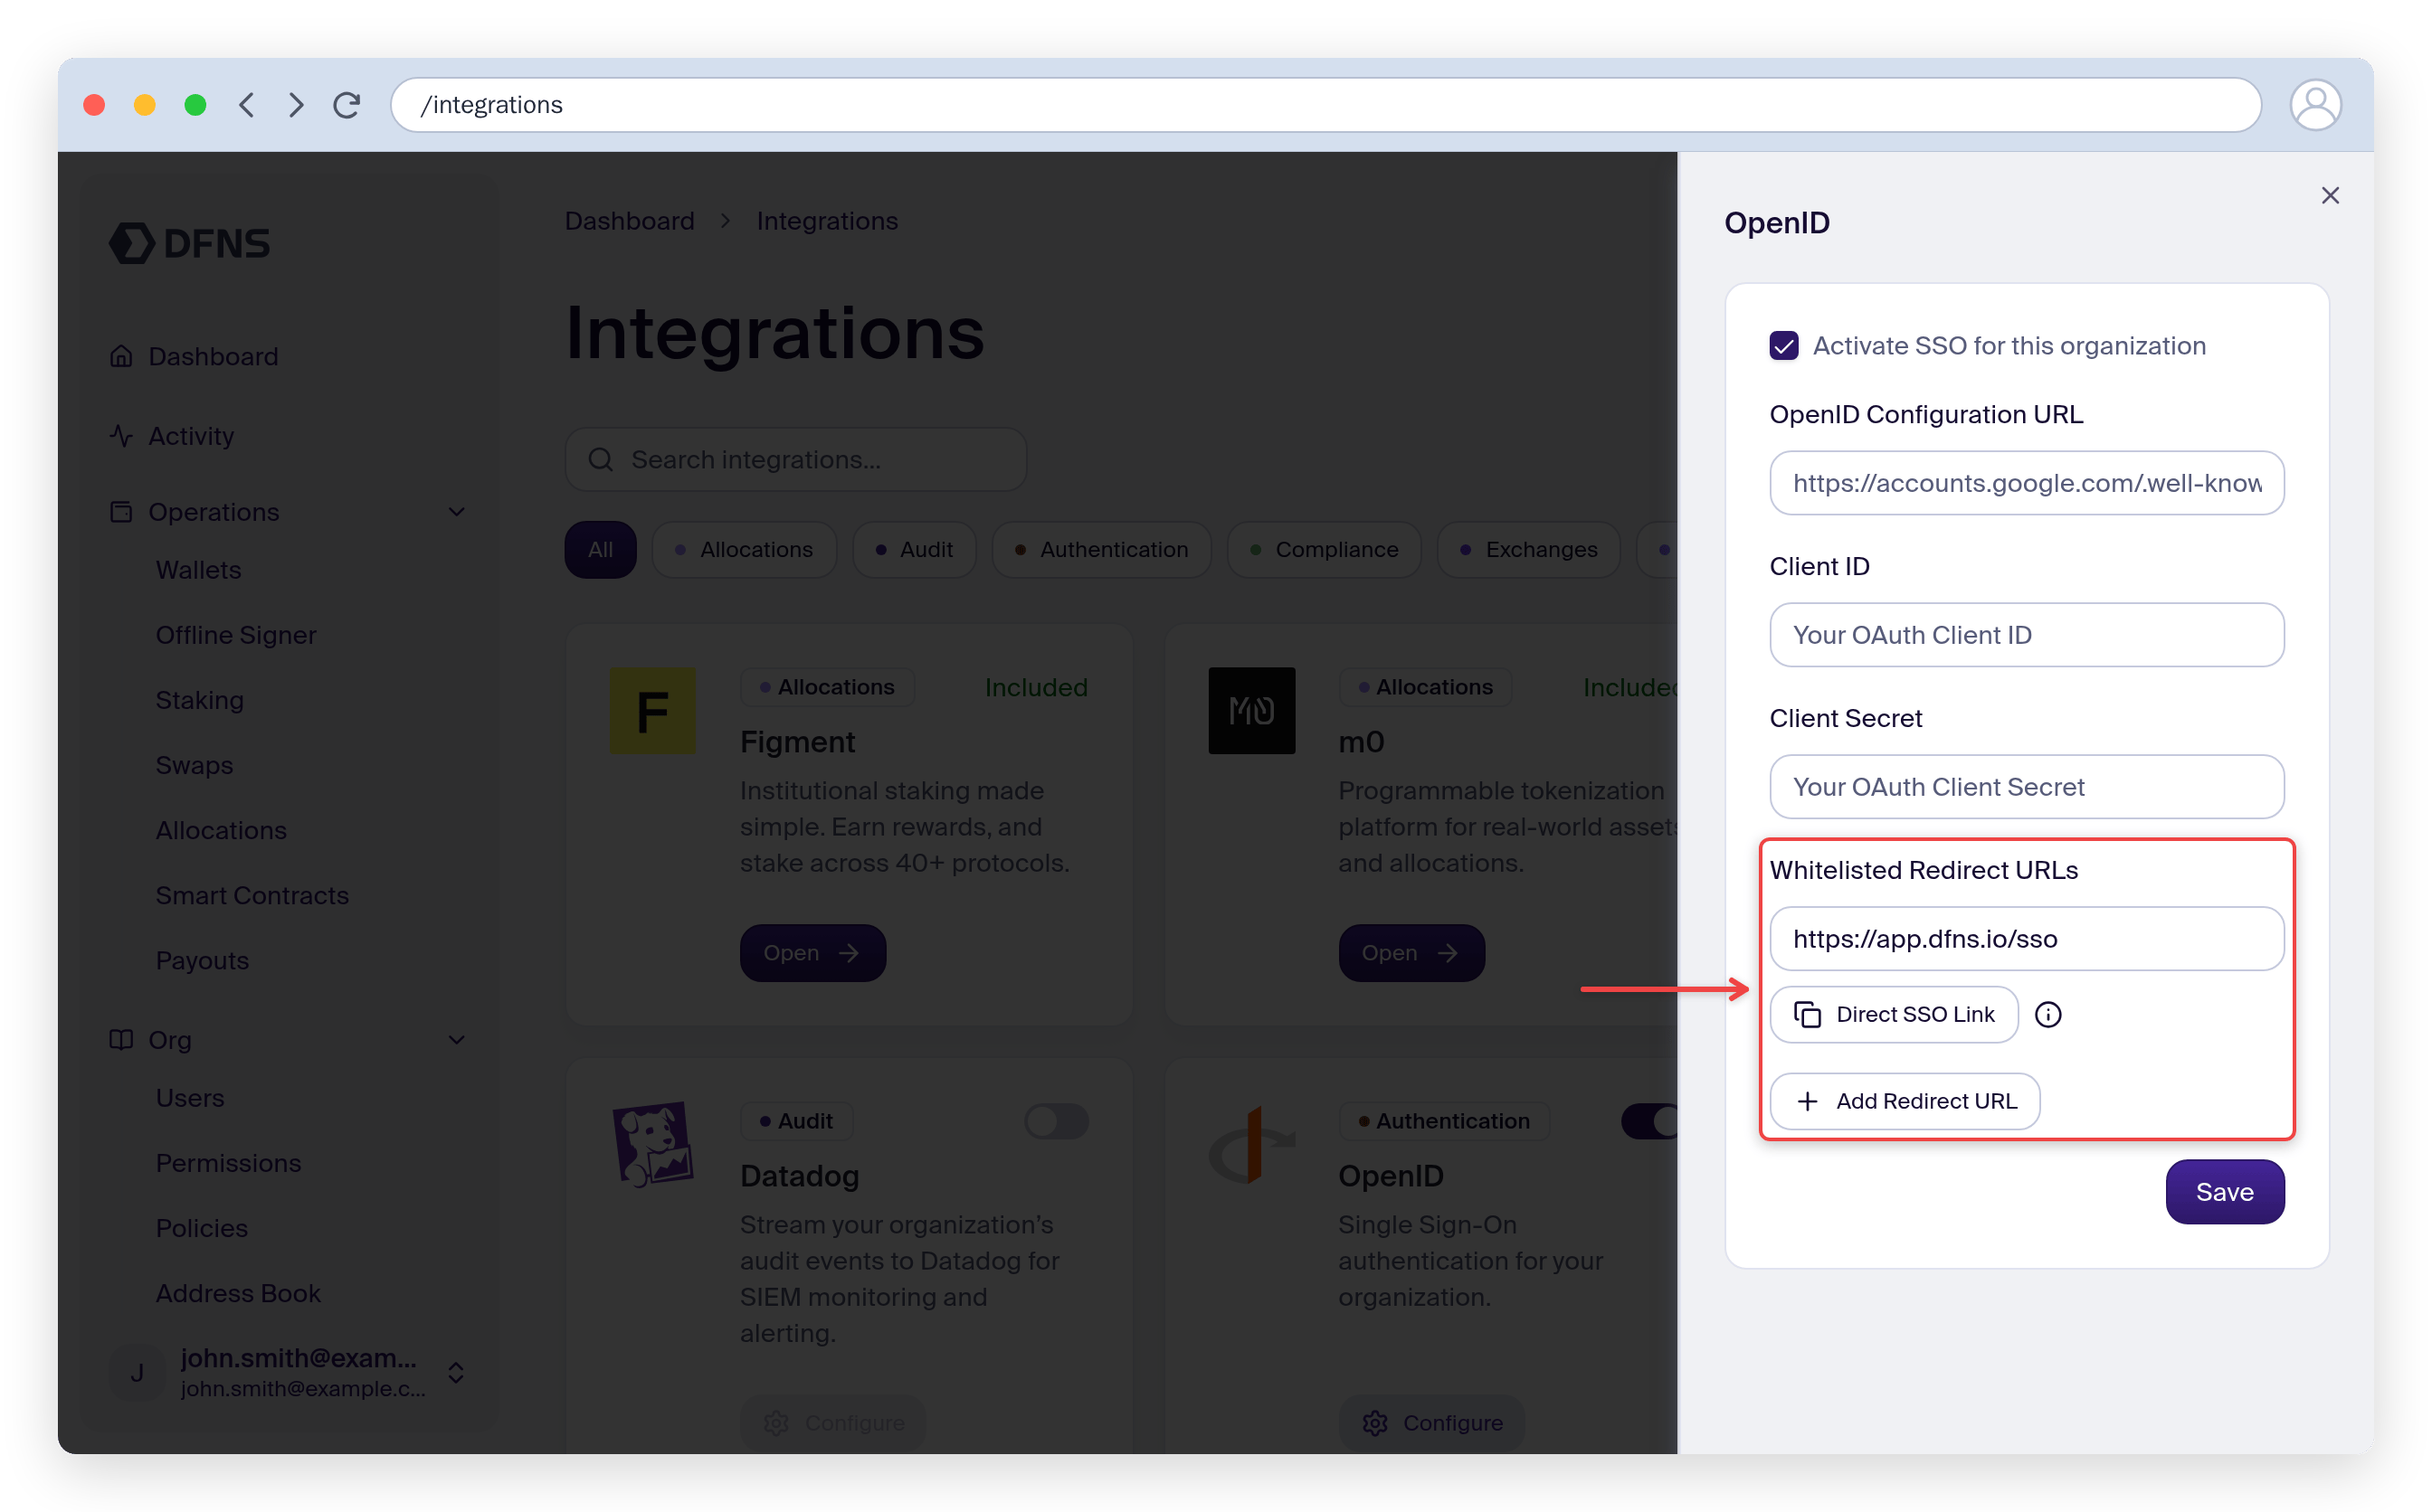2432x1512 pixels.
Task: Close the OpenID side panel
Action: click(x=2329, y=195)
